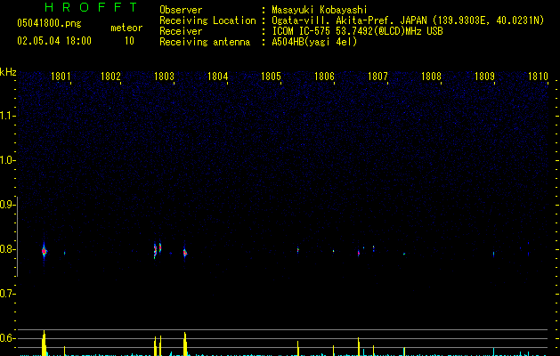Viewport: 560px width, 356px height.
Task: Click the Observer label
Action: coord(181,10)
